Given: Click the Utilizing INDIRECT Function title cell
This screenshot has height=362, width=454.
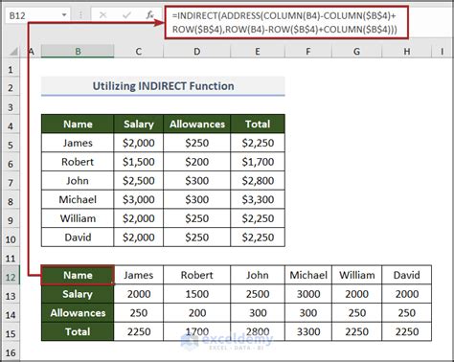Looking at the screenshot, I should 163,86.
